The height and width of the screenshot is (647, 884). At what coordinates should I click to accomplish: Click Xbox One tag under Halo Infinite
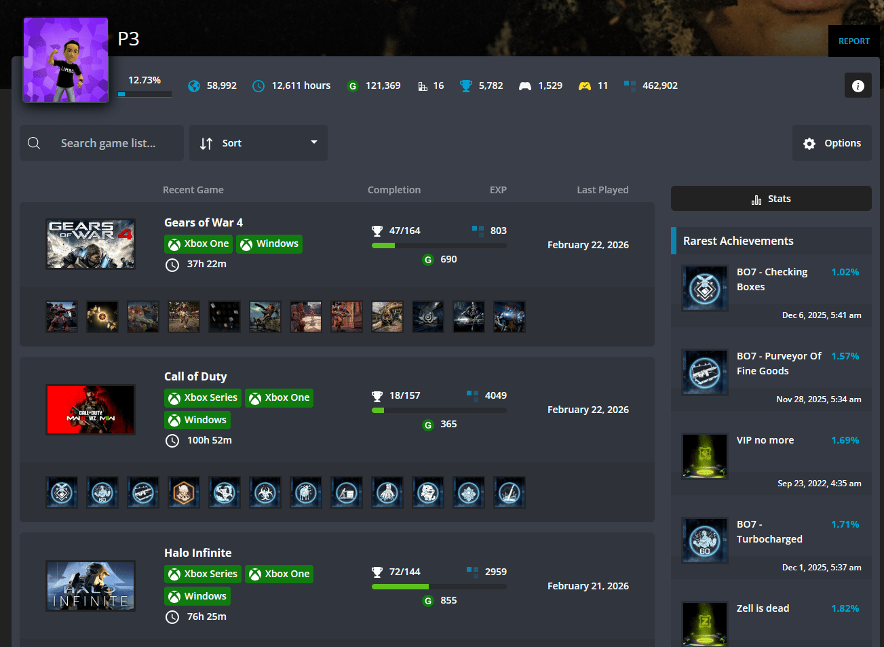pos(280,574)
